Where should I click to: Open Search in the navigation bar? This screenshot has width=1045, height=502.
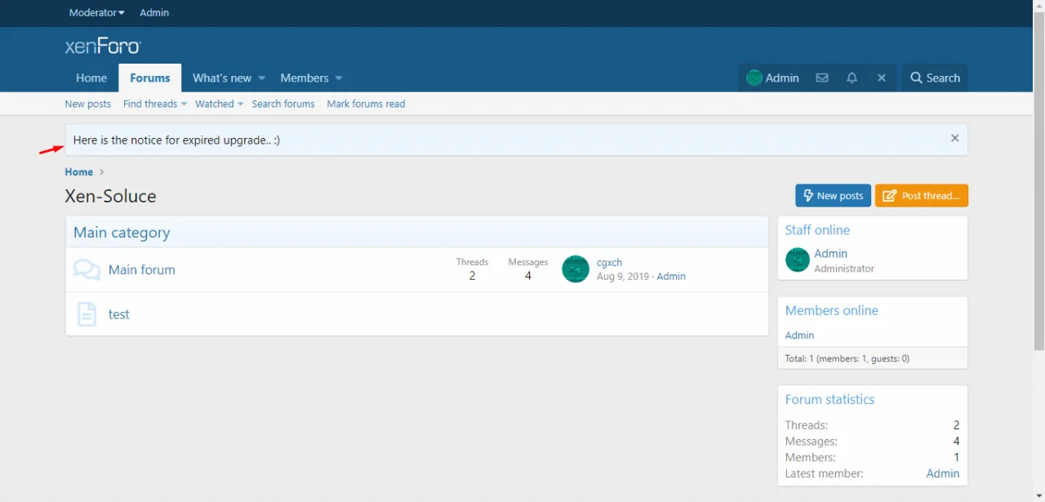click(x=935, y=78)
